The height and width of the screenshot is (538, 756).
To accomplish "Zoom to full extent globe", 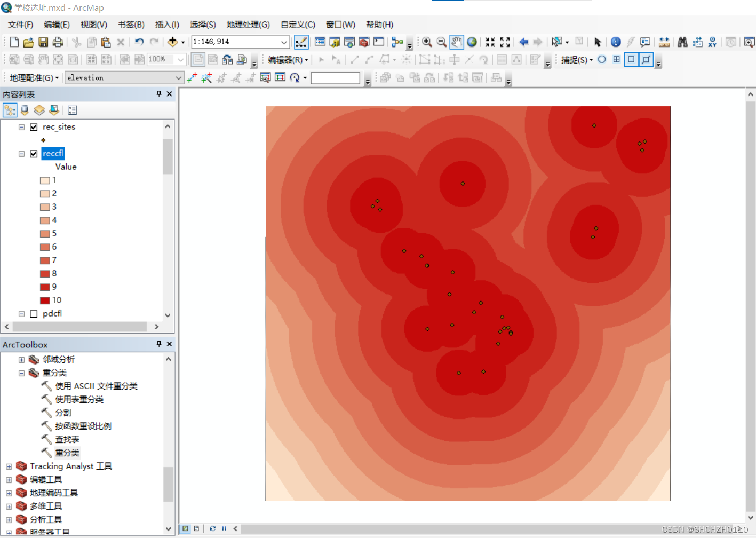I will click(472, 42).
